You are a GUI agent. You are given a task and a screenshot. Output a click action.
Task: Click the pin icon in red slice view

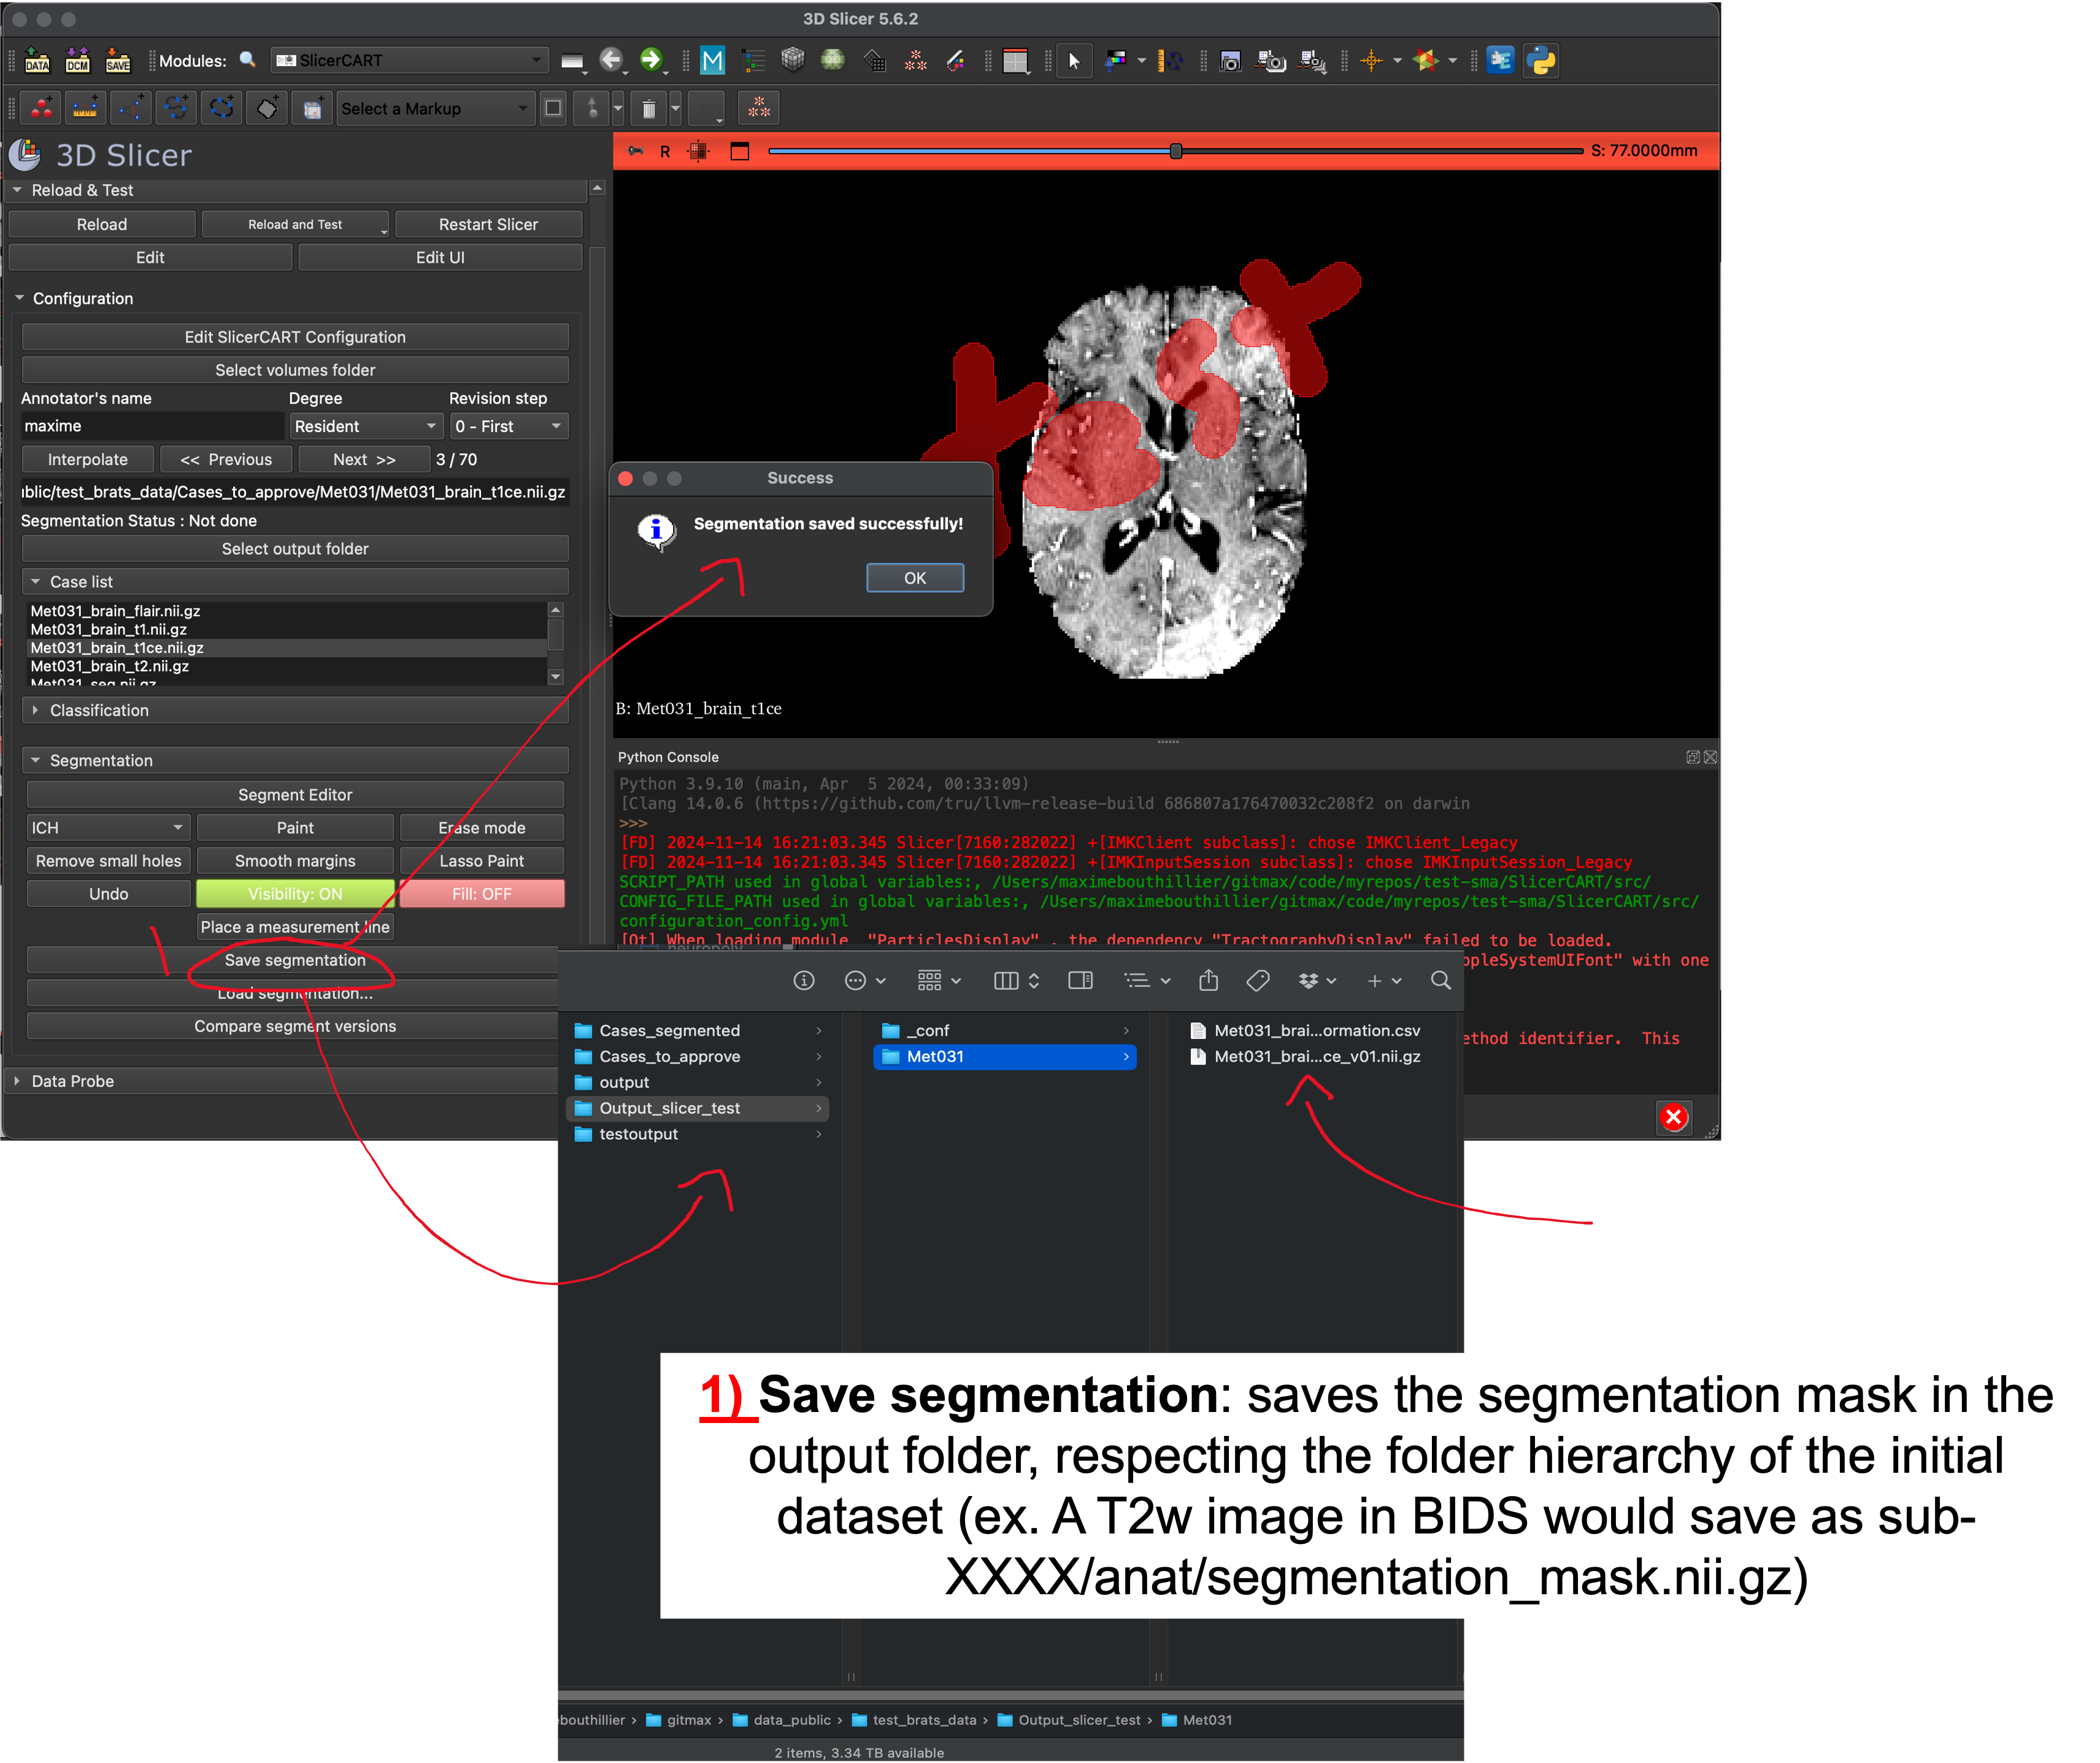pyautogui.click(x=635, y=151)
